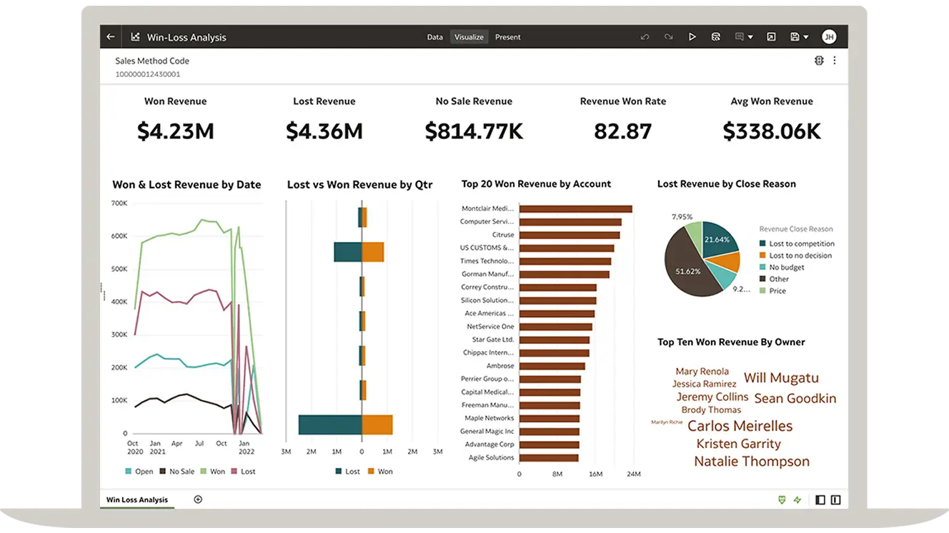The image size is (949, 533).
Task: Click the NetService One account label
Action: click(x=490, y=327)
